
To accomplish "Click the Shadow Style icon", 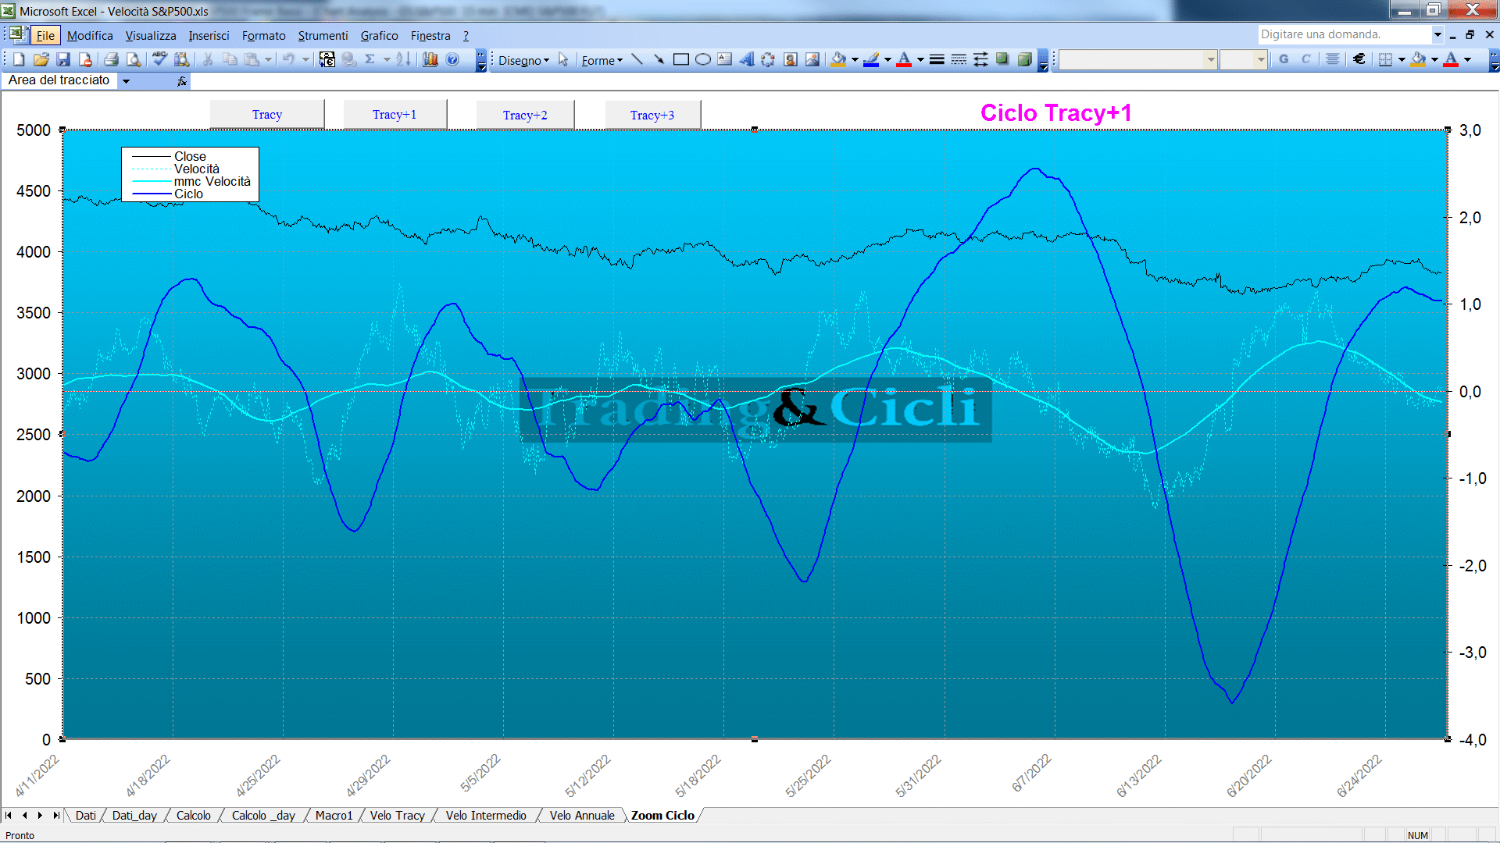I will 1002,59.
